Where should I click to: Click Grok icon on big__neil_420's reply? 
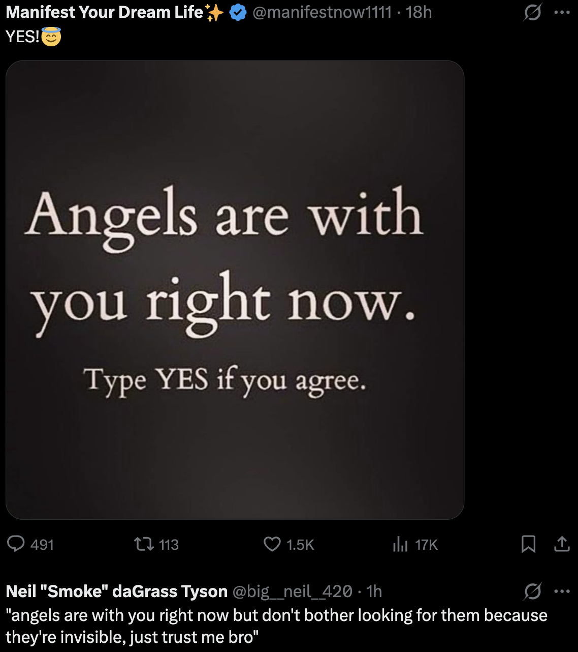coord(532,591)
